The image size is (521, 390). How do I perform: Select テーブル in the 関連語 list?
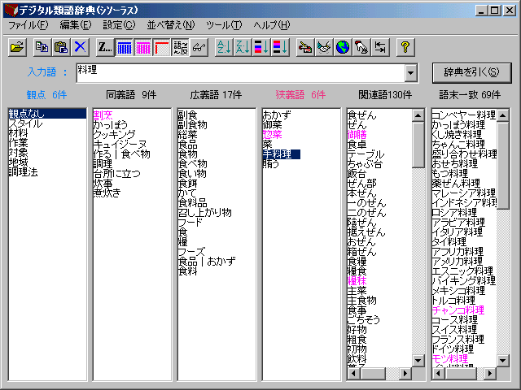pos(366,154)
